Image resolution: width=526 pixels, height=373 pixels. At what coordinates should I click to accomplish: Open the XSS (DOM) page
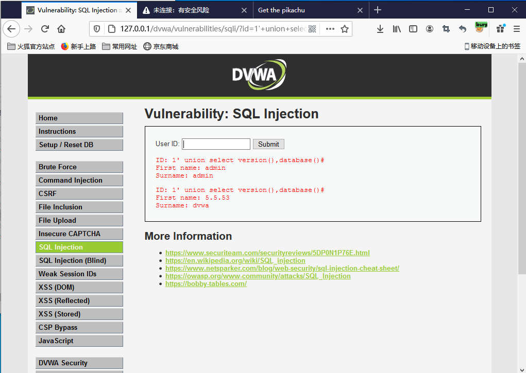(79, 287)
